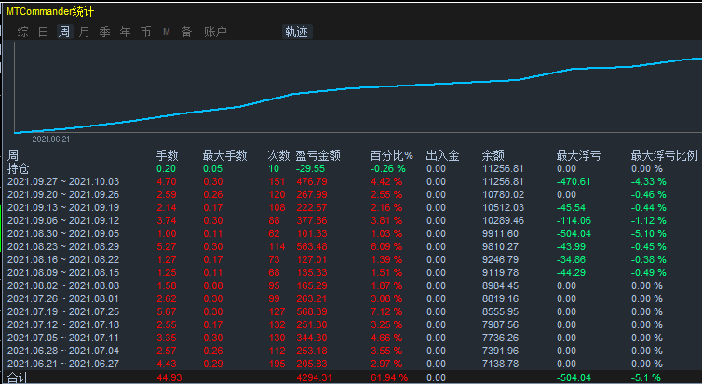Image resolution: width=702 pixels, height=384 pixels.
Task: Click the 合计 total row label
Action: coord(18,377)
